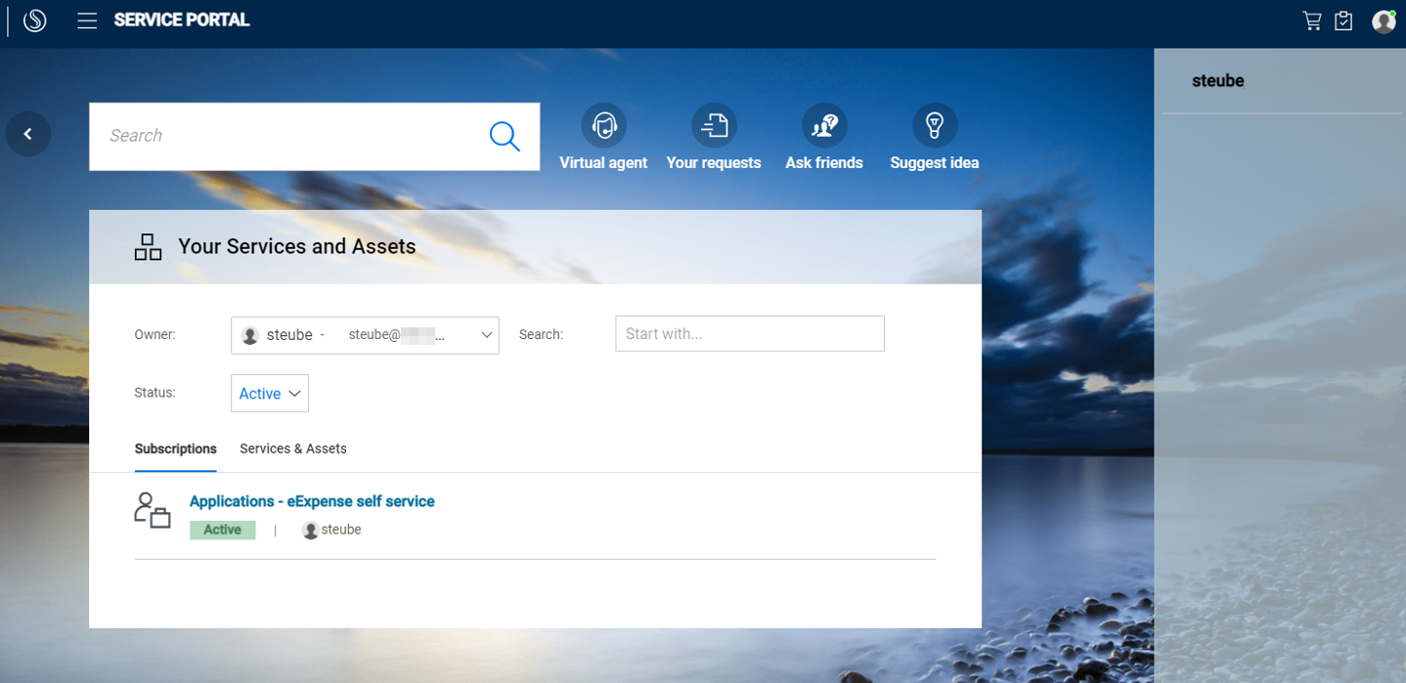Open Your requests
Viewport: 1406px width, 683px height.
pos(714,125)
